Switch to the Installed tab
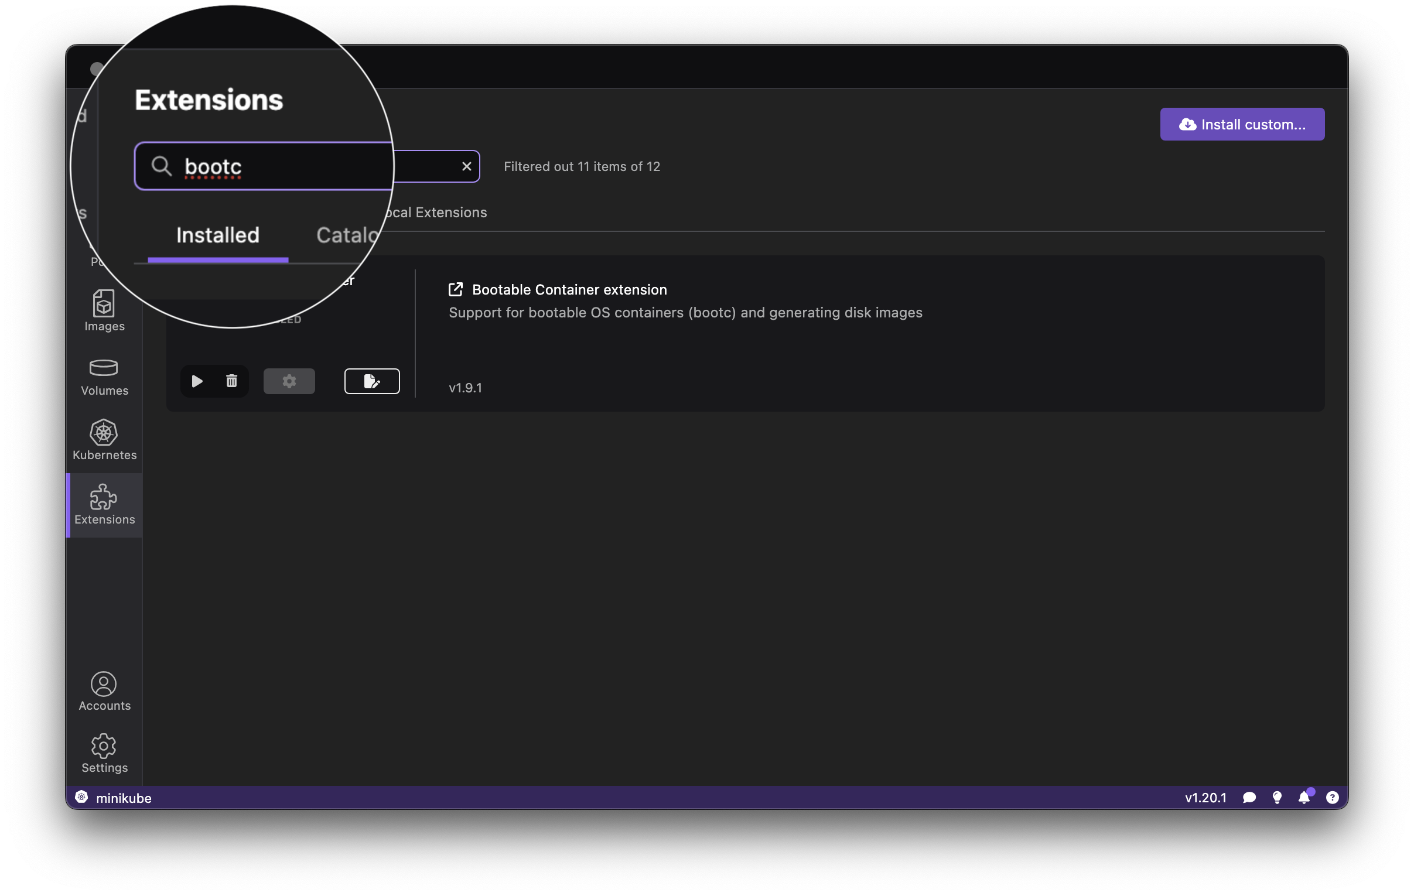The height and width of the screenshot is (896, 1414). point(217,235)
